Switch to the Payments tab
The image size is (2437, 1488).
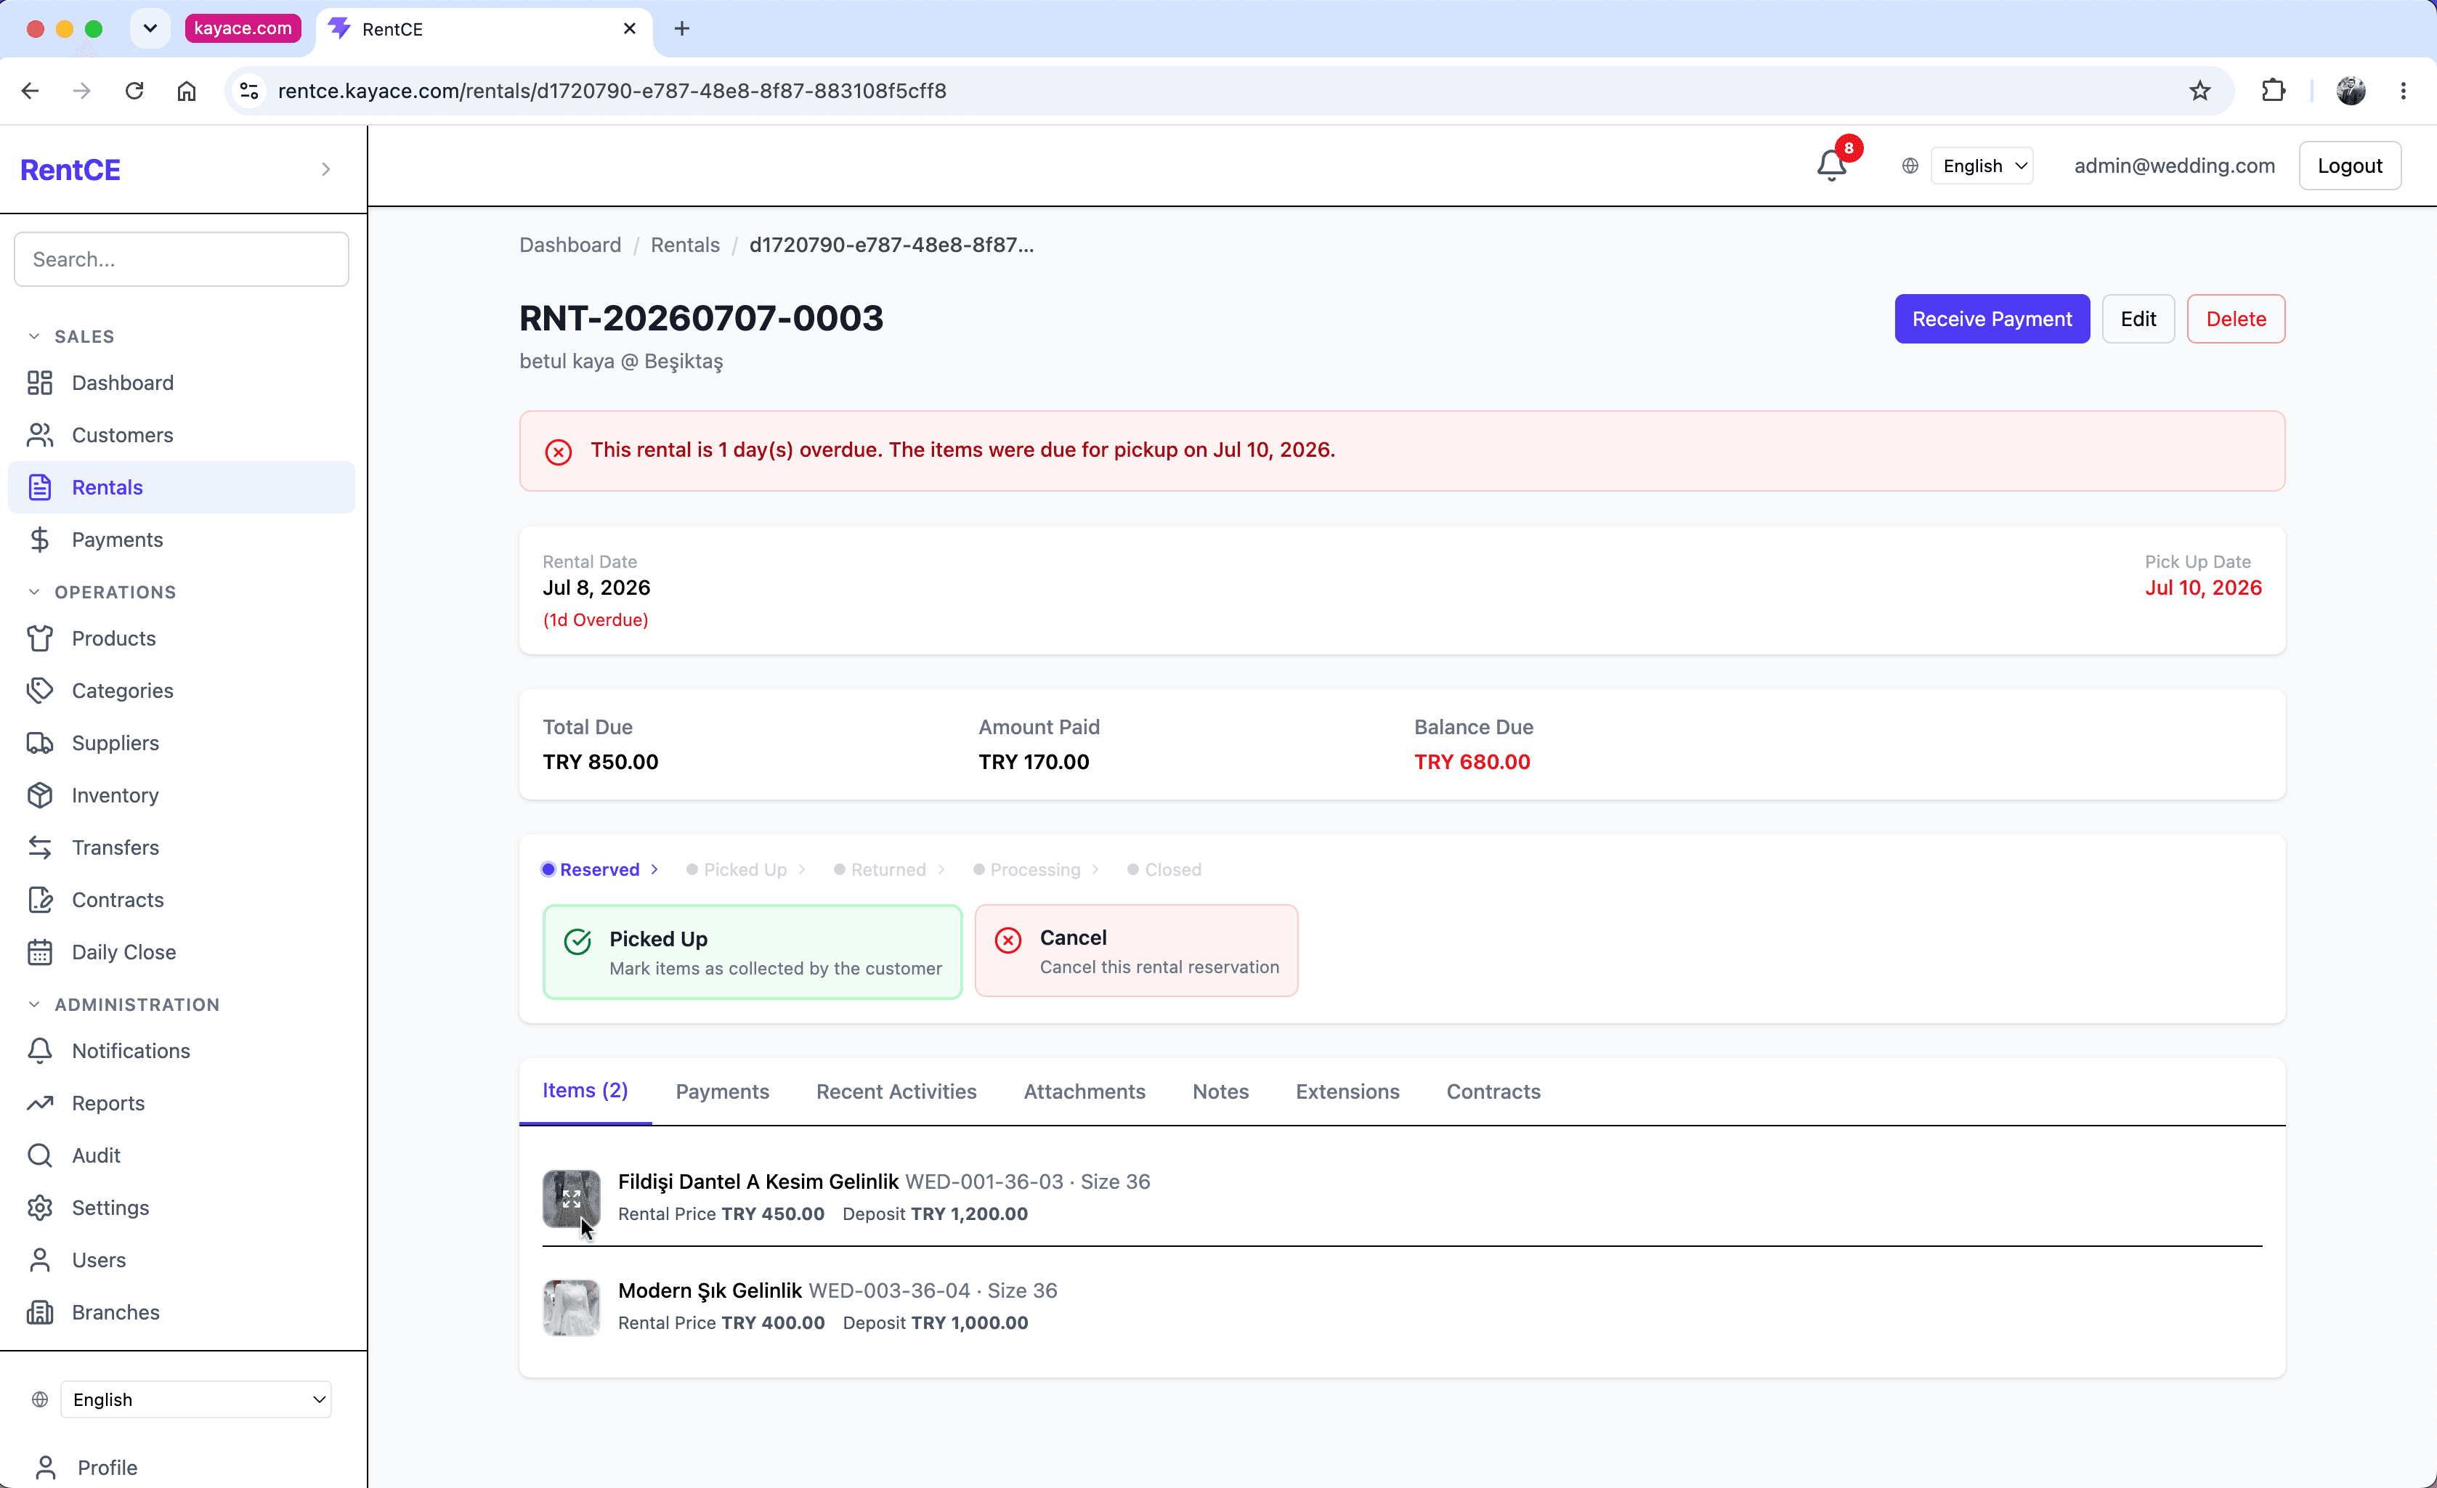tap(722, 1091)
